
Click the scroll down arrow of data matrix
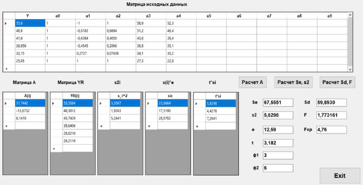click(x=350, y=69)
